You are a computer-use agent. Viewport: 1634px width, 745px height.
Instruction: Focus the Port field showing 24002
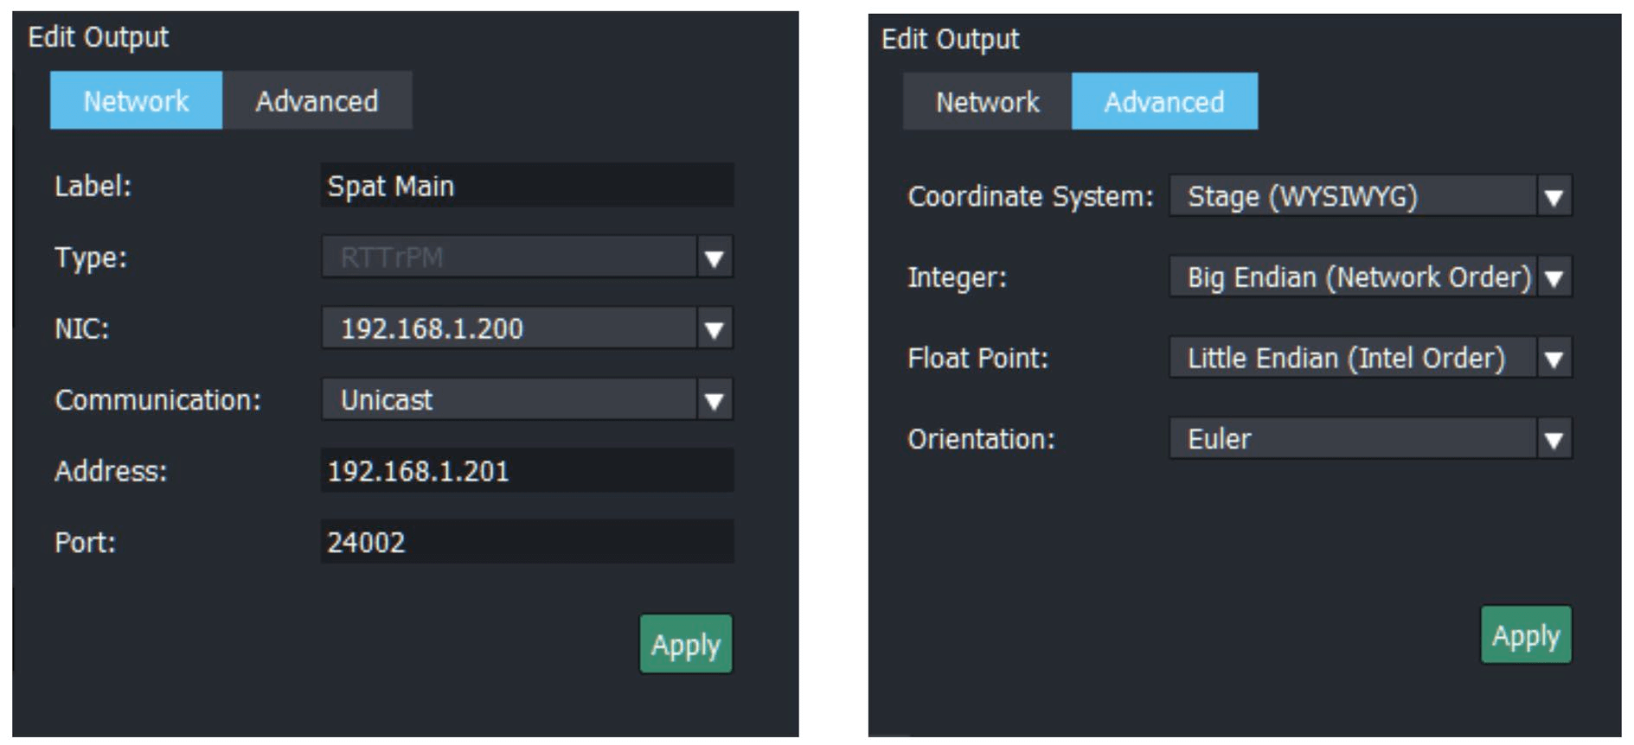[x=526, y=542]
